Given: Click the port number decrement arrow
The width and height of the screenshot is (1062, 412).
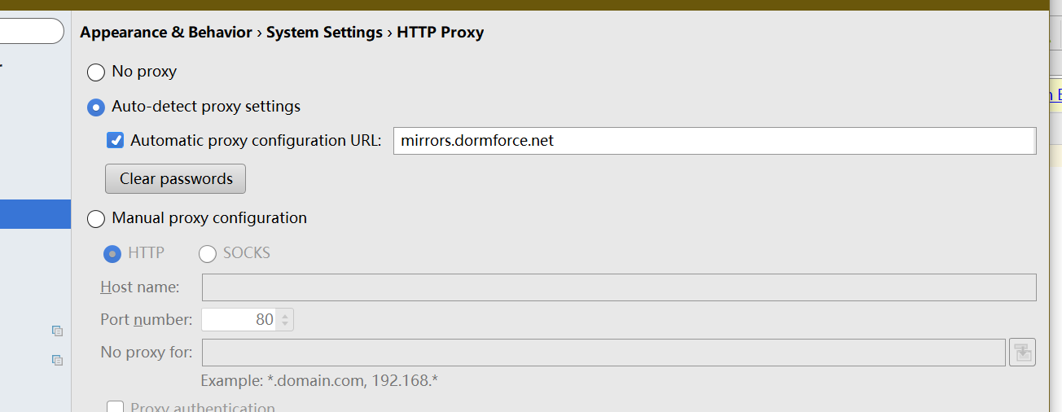Looking at the screenshot, I should click(285, 325).
